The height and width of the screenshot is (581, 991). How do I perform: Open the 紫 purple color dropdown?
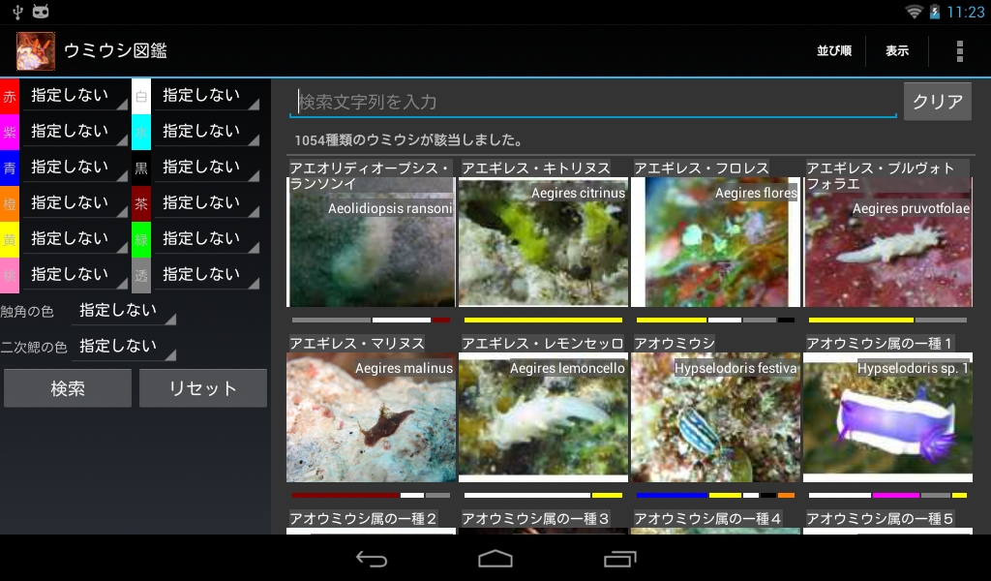point(75,132)
